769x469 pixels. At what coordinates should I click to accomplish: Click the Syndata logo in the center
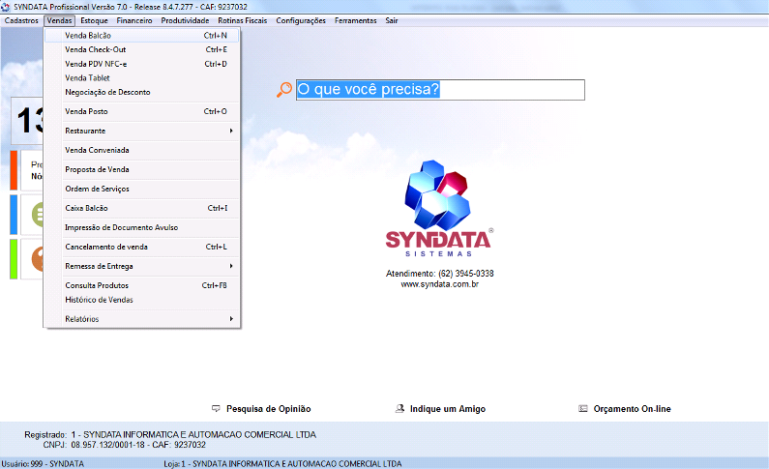point(438,208)
